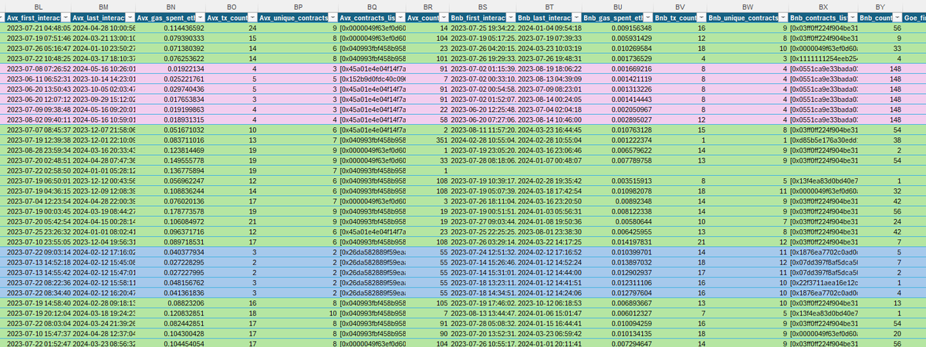Click the cell containing 0.00892348
The width and height of the screenshot is (926, 347).
(x=617, y=200)
